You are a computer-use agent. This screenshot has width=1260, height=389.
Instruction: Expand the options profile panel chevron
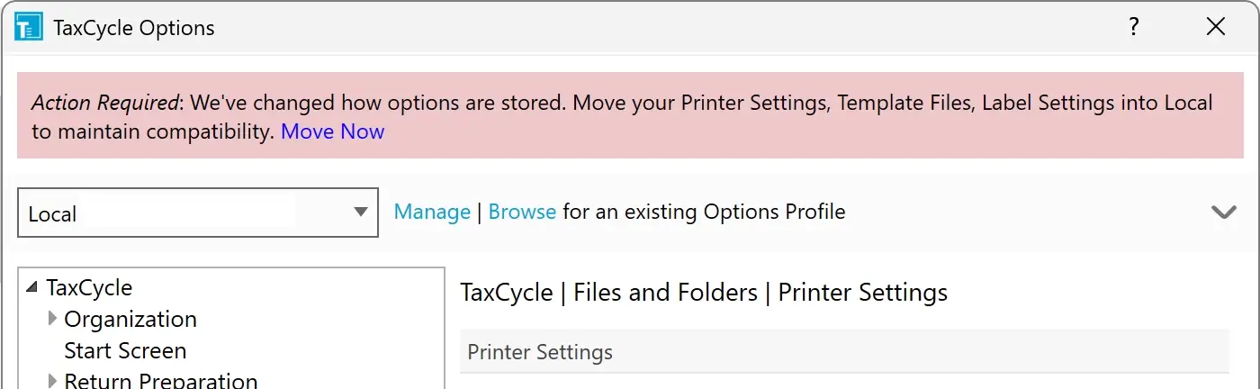click(x=1223, y=213)
